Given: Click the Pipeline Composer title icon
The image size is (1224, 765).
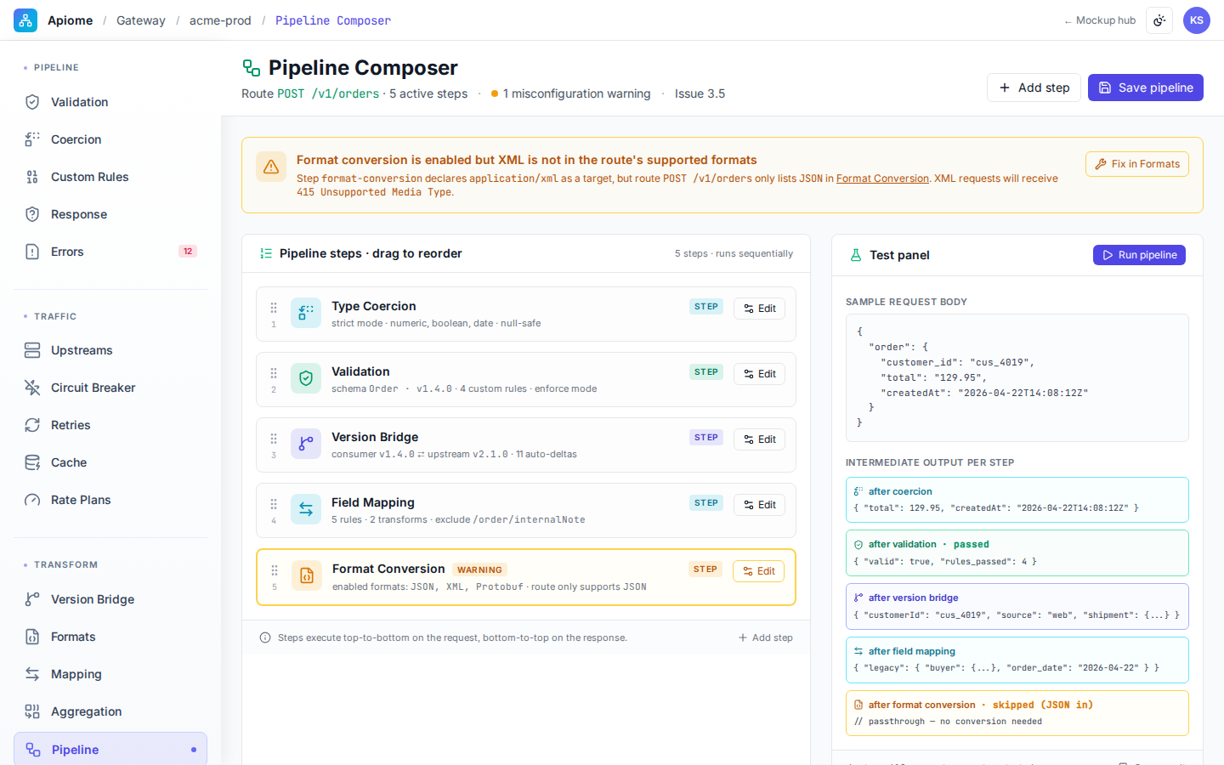Looking at the screenshot, I should [252, 68].
